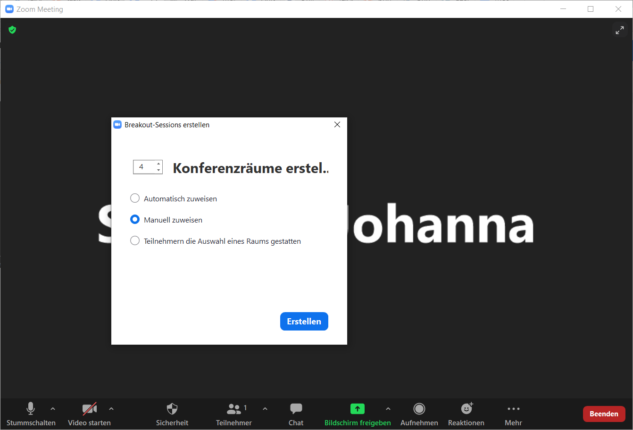Increase the room count with up arrow

click(158, 164)
